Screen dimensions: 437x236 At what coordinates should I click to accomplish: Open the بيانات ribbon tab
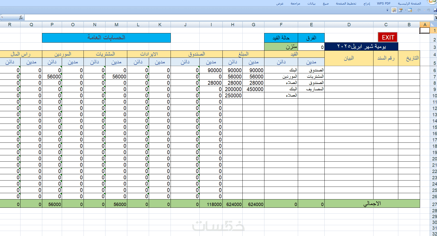coord(311,3)
